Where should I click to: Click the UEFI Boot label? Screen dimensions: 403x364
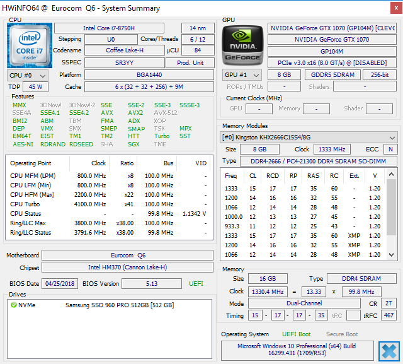(297, 334)
